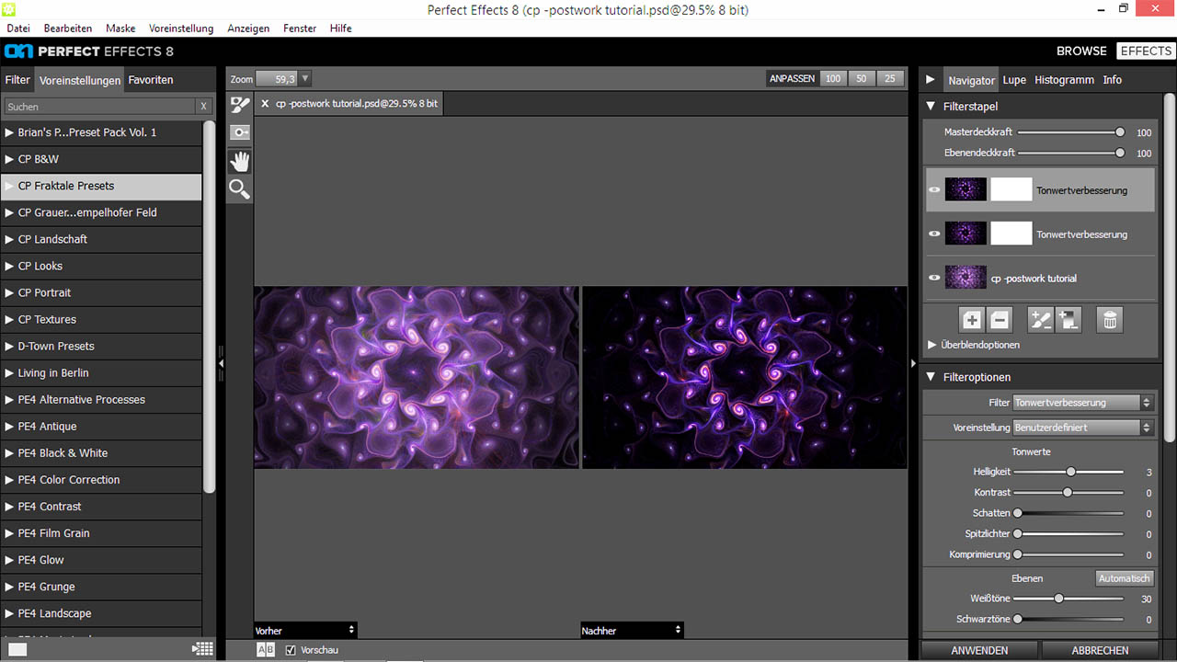The image size is (1177, 662).
Task: Open the Maske menu
Action: (120, 29)
